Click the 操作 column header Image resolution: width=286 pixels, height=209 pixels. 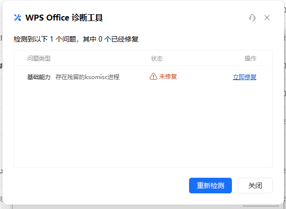click(x=250, y=59)
